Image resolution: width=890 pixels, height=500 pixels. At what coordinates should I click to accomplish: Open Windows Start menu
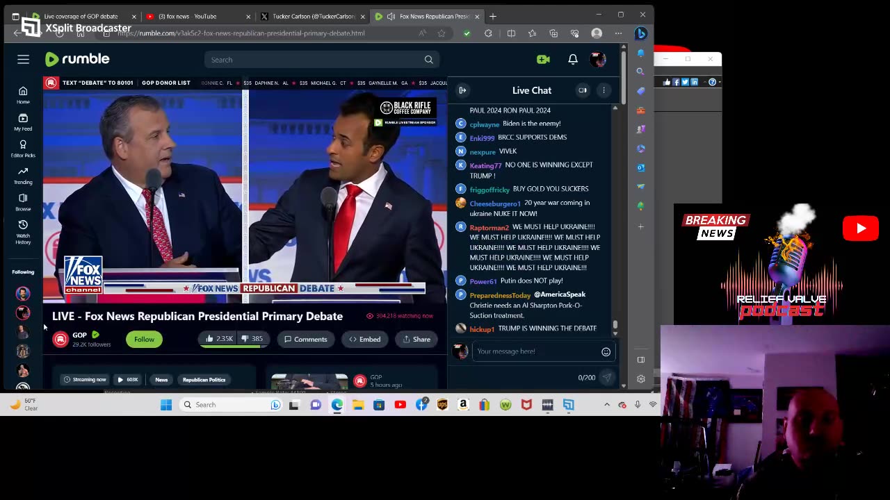[x=166, y=405]
